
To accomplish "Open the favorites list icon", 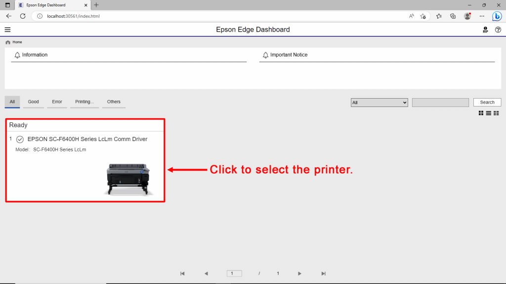I will pos(439,16).
